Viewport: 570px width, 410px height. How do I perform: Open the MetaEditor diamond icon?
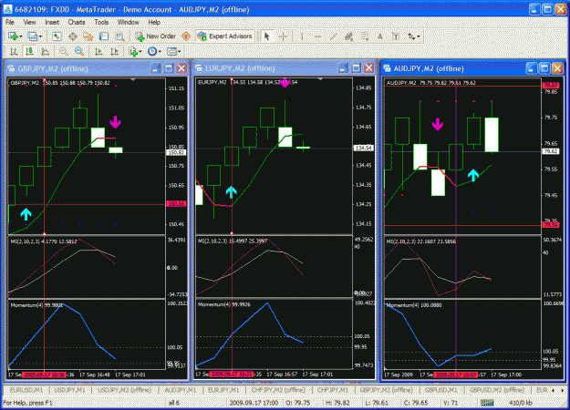click(x=186, y=36)
